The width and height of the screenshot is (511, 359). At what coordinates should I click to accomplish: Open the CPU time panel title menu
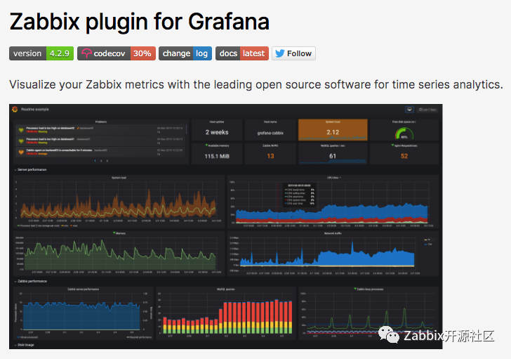pos(333,178)
